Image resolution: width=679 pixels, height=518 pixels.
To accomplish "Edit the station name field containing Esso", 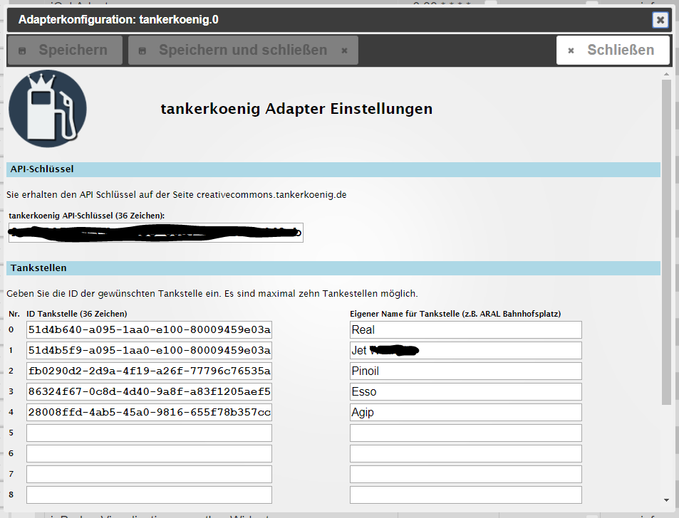I will (x=465, y=392).
